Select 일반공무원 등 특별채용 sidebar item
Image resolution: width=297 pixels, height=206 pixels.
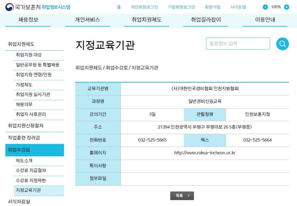tap(38, 65)
